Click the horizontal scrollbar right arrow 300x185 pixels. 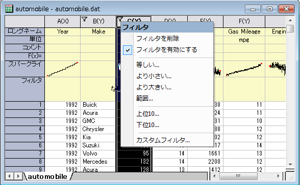[x=279, y=176]
